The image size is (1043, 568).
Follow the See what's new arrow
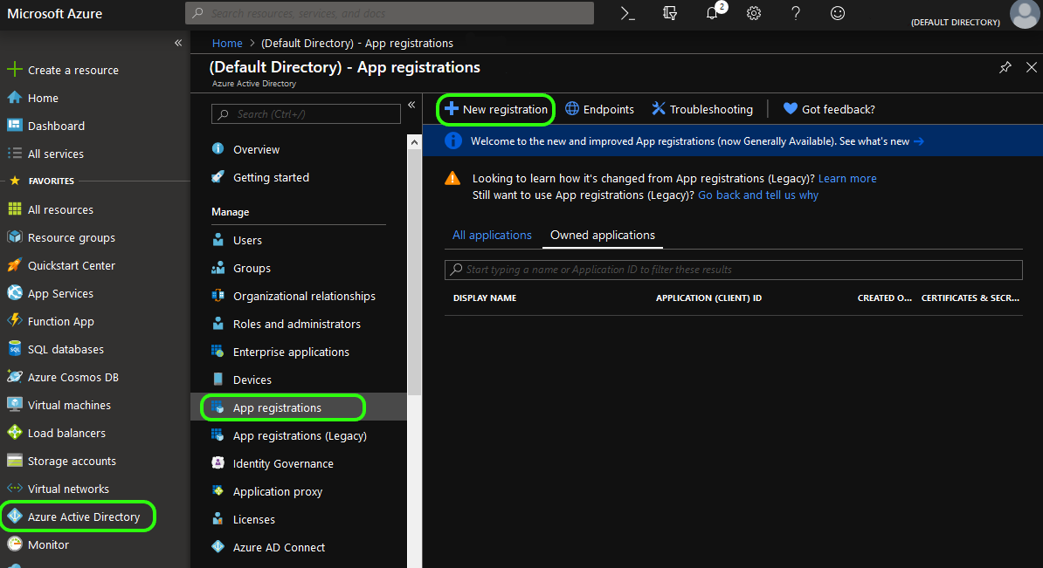pos(919,140)
